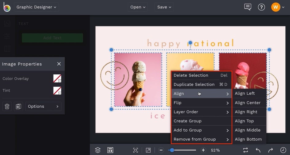Screen dimensions: 290x155
Task: Choose Create Group
Action: pyautogui.click(x=201, y=121)
